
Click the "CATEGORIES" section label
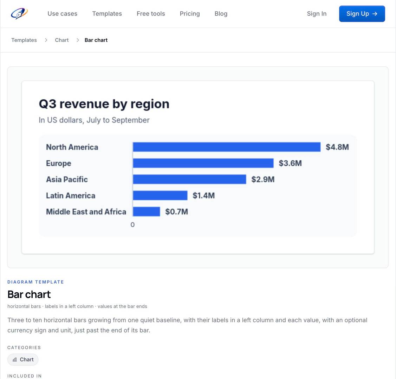(24, 347)
